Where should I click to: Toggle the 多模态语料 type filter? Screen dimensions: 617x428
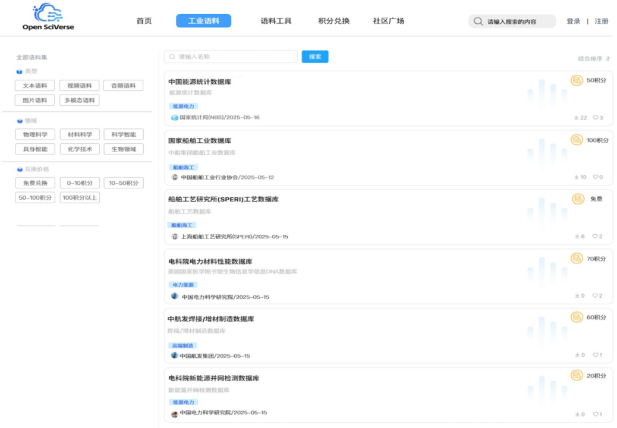[x=80, y=100]
